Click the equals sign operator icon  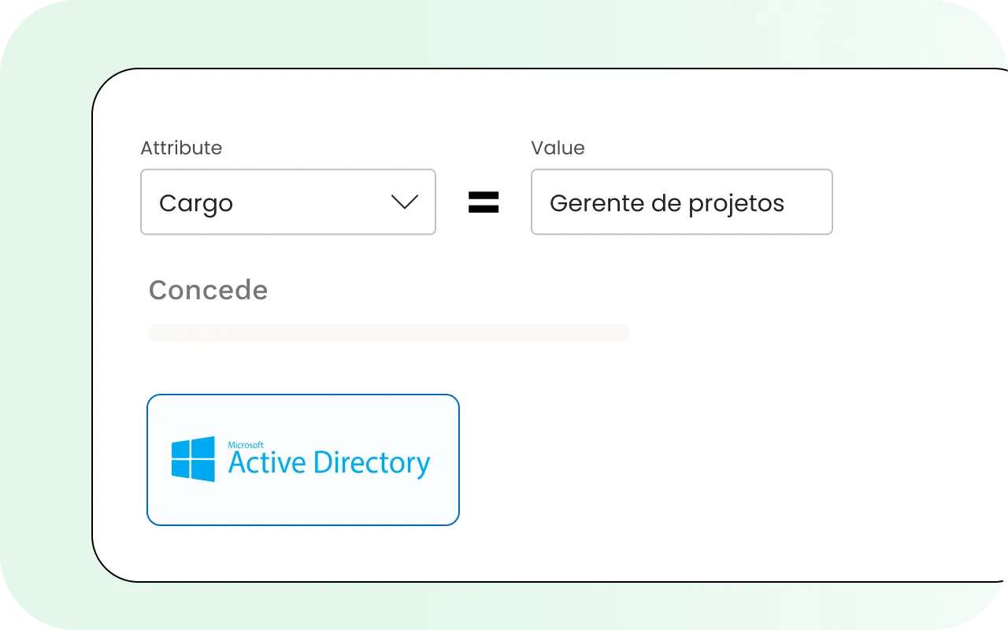point(484,202)
